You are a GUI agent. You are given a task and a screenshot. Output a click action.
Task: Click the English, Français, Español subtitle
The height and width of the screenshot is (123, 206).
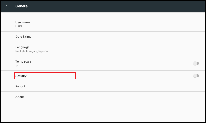click(32, 51)
